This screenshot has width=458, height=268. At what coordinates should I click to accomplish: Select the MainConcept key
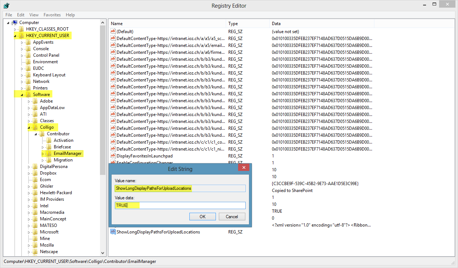point(53,219)
